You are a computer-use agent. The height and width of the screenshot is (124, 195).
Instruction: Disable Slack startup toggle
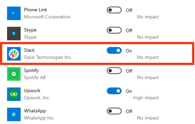coord(114,51)
